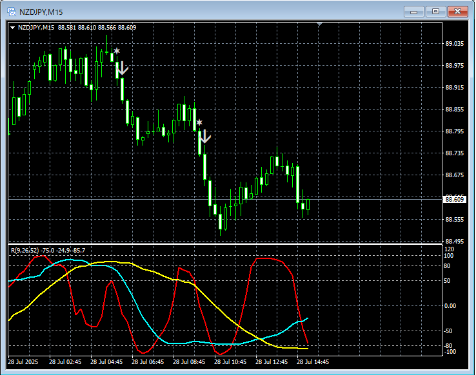Screen dimensions: 476x375
Task: Click the 88.495 price scale label
Action: (x=455, y=242)
